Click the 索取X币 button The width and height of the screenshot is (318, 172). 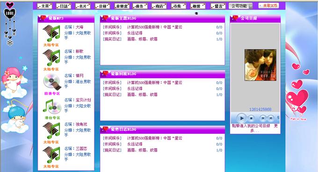coord(269,6)
